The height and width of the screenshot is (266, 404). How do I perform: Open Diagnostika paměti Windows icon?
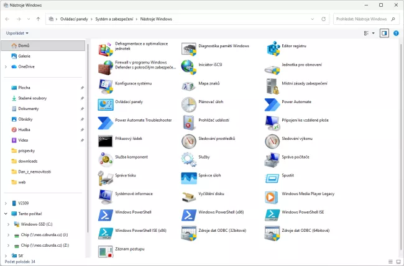[x=189, y=49]
